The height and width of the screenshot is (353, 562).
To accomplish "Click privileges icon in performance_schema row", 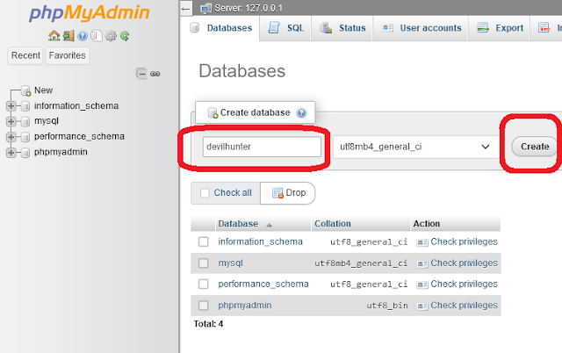I will click(422, 285).
